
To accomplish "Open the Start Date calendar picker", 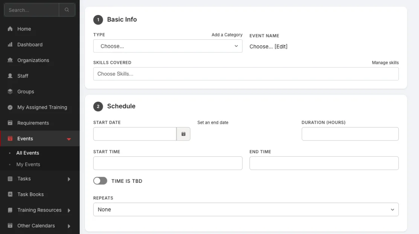I will click(x=183, y=134).
